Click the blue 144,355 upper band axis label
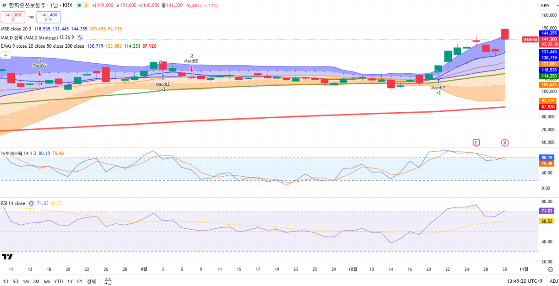This screenshot has height=286, width=559. tap(549, 33)
